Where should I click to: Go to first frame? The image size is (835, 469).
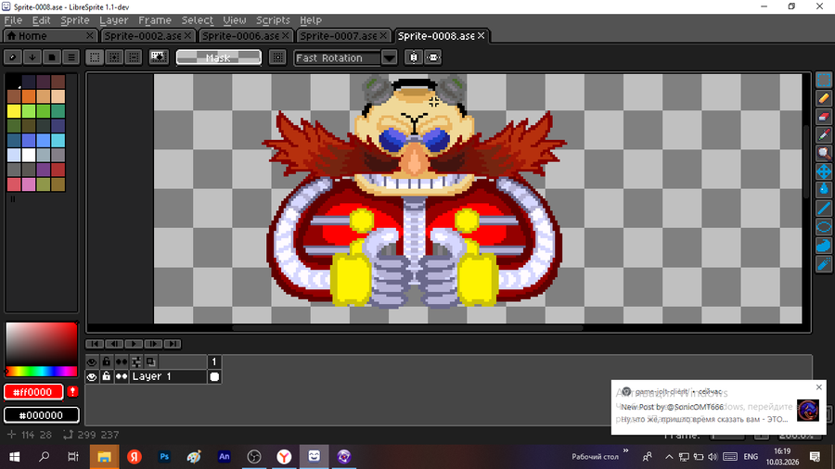(95, 344)
